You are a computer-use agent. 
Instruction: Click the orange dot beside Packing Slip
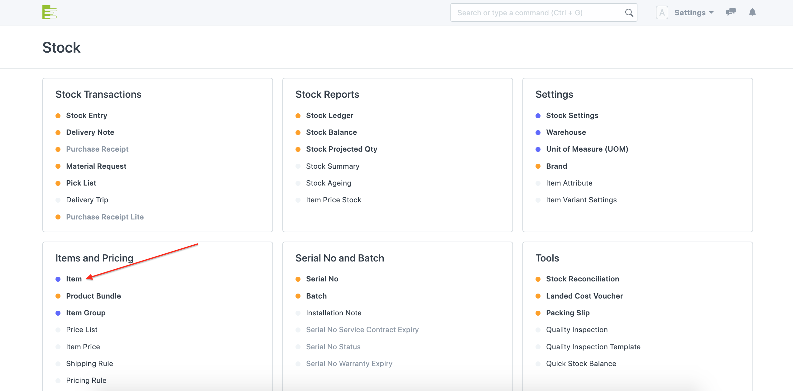[538, 313]
